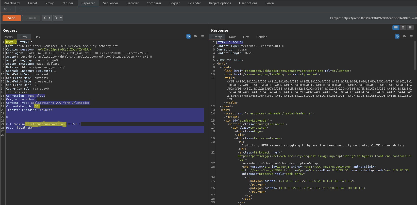Open Response pane options menu
The width and height of the screenshot is (417, 205).
[x=411, y=36]
